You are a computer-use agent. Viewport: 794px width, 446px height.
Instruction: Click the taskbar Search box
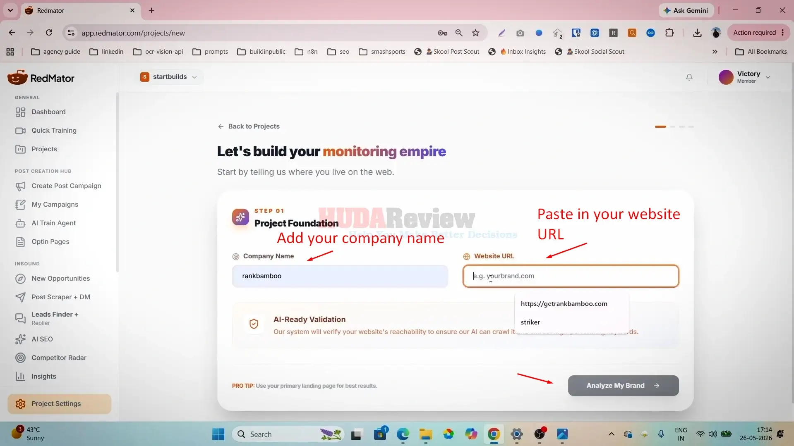pyautogui.click(x=288, y=434)
